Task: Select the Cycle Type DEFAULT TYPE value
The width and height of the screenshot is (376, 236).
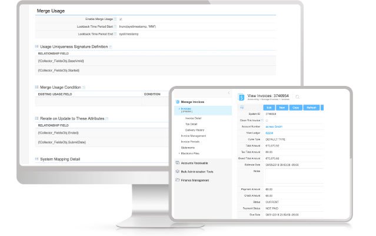Action: 275,139
